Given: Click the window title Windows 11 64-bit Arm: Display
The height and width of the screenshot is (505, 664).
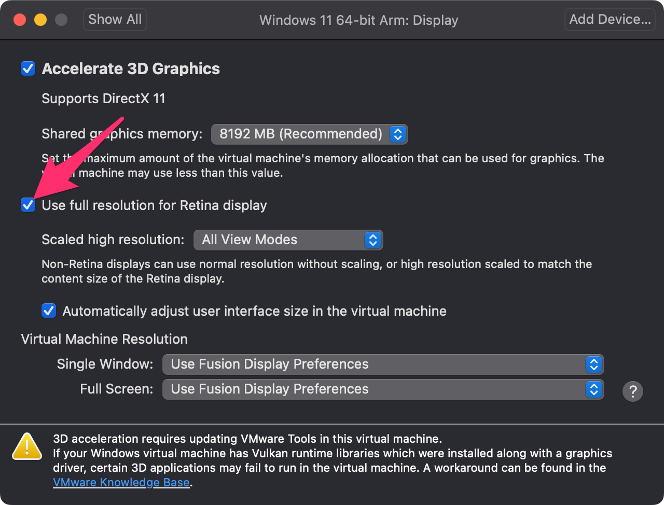Looking at the screenshot, I should (x=359, y=20).
